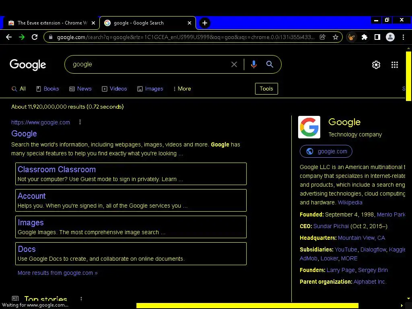The image size is (412, 309).
Task: Switch to The Eevee extension tab
Action: click(51, 23)
